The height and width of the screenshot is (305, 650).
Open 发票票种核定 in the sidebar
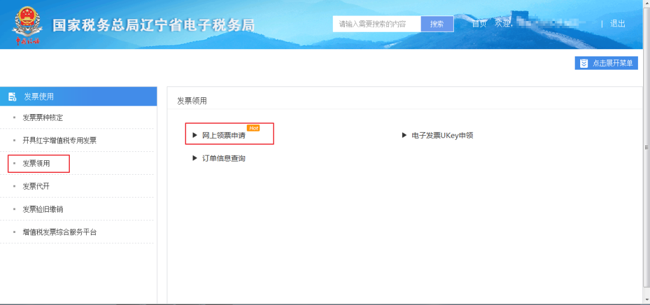coord(42,118)
